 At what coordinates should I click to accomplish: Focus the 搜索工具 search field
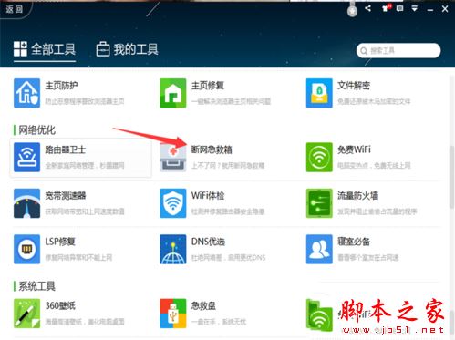pyautogui.click(x=398, y=51)
